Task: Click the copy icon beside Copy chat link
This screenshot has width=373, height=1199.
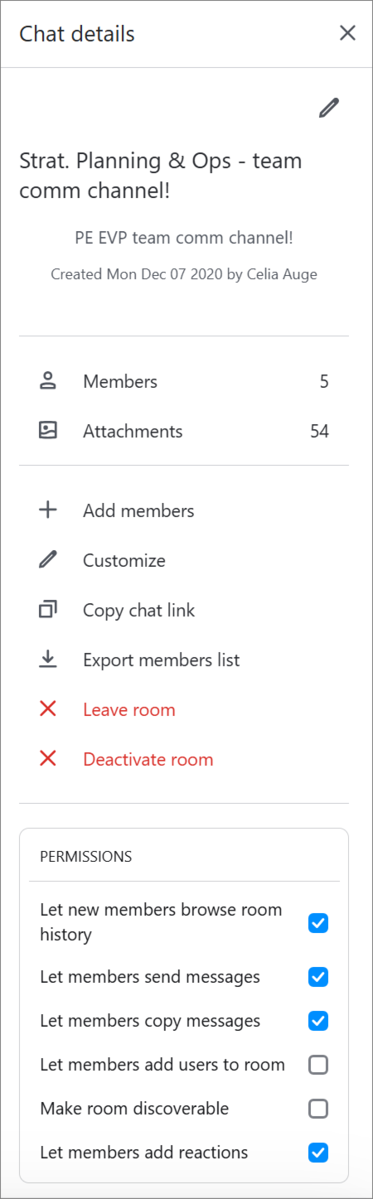Action: tap(48, 610)
